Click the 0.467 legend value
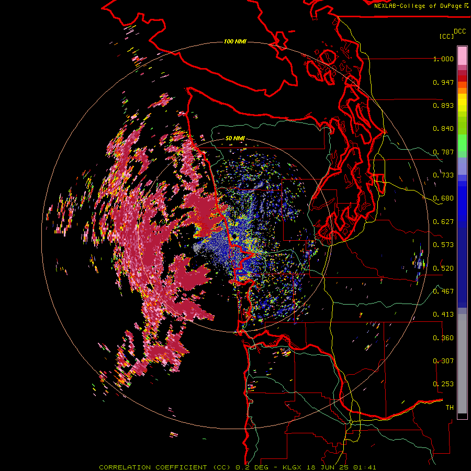Viewport: 471px width, 471px height. (x=443, y=291)
